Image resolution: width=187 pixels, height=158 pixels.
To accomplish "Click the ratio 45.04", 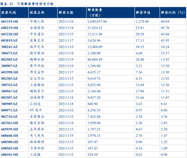I will 165,34.
